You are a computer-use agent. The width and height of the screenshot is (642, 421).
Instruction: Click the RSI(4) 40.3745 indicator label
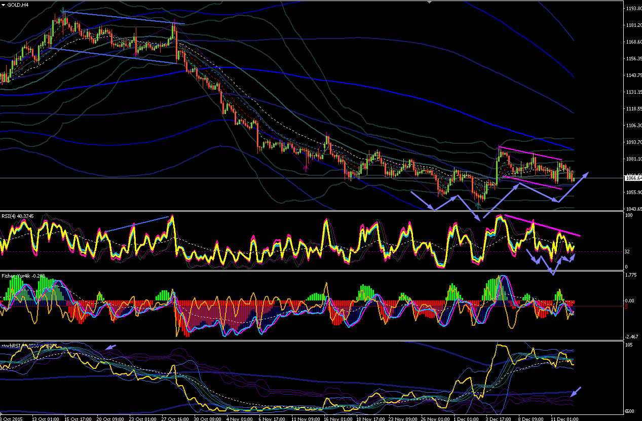[x=19, y=216]
